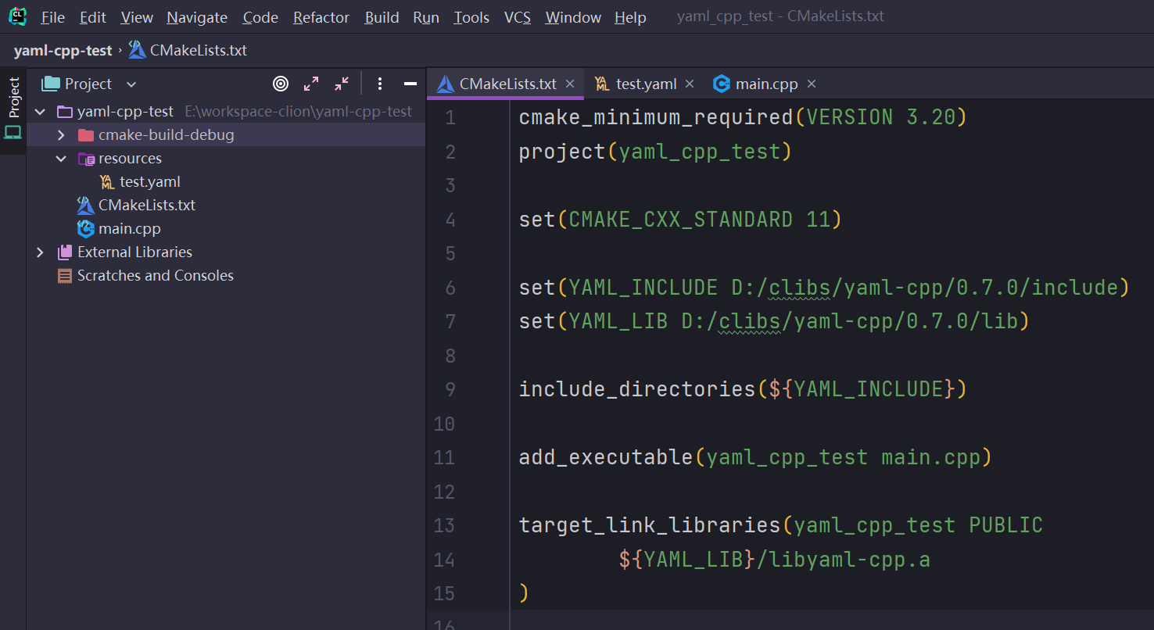This screenshot has width=1154, height=630.
Task: Click yaml-cpp-test in the breadcrumb bar
Action: tap(63, 49)
